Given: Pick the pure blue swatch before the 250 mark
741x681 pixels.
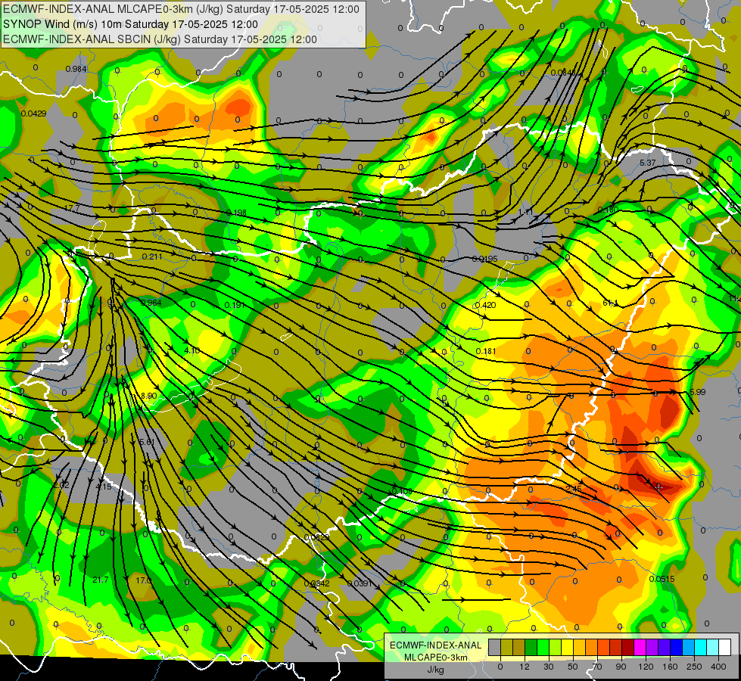Looking at the screenshot, I should tap(676, 647).
